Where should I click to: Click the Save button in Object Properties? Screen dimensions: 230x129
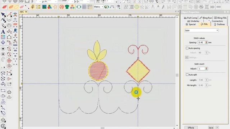(211, 128)
